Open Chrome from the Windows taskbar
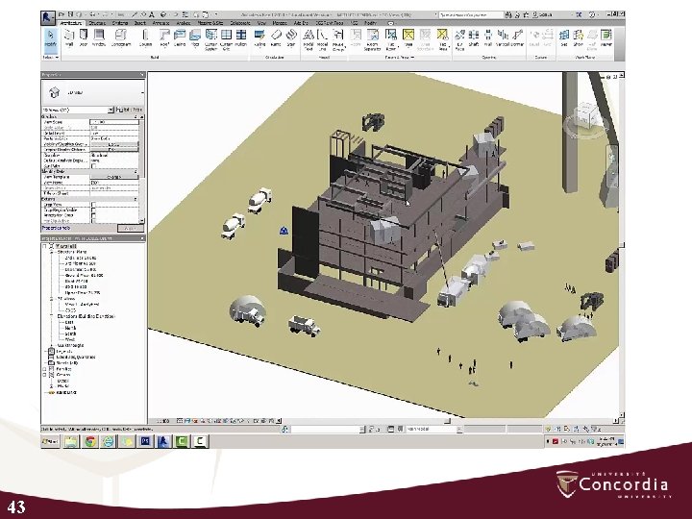 point(90,441)
